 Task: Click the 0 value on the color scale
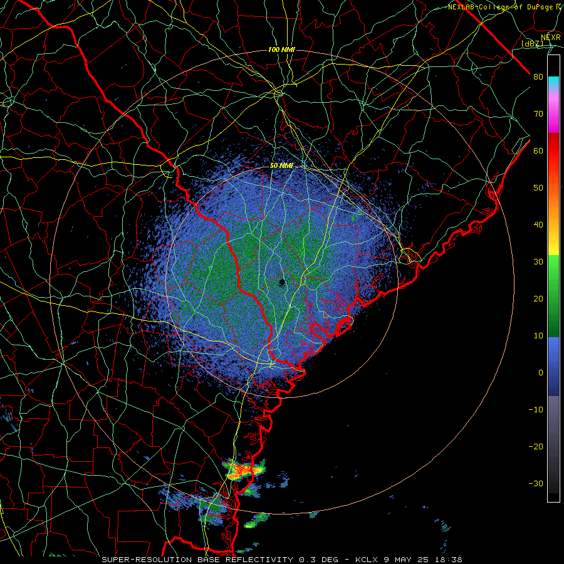tap(541, 373)
